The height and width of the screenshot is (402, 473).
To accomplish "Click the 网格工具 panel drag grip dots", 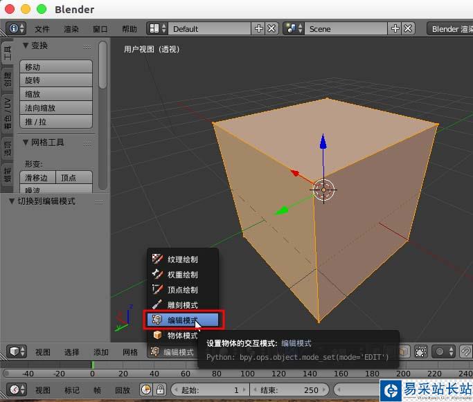I will [x=87, y=143].
